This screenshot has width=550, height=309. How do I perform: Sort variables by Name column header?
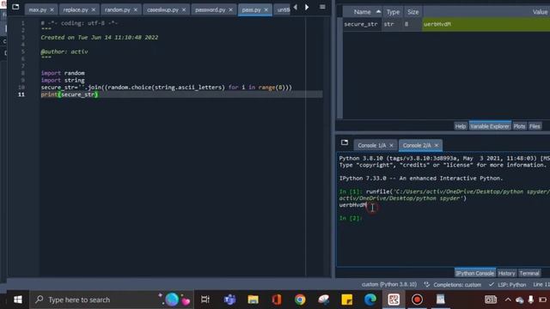(x=363, y=12)
